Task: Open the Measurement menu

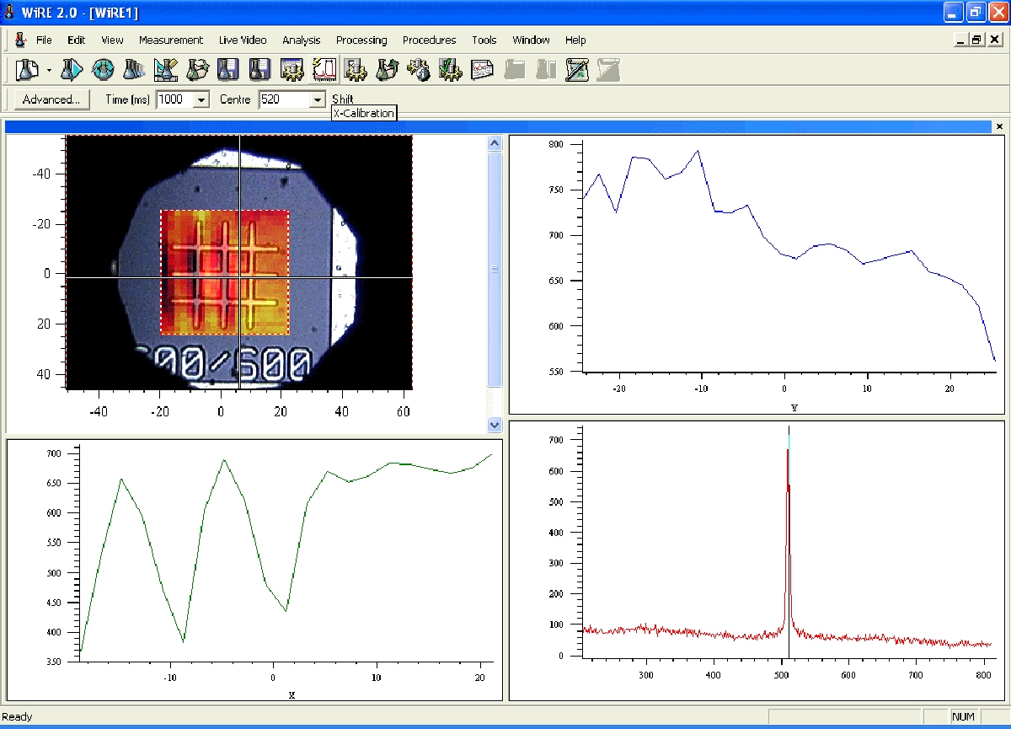Action: [x=171, y=40]
